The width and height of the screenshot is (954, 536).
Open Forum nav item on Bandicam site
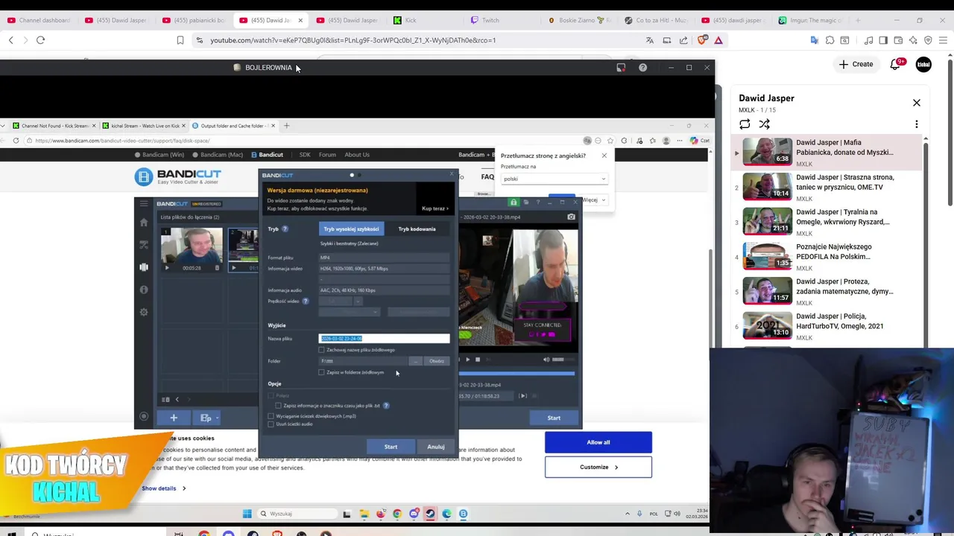(x=327, y=155)
